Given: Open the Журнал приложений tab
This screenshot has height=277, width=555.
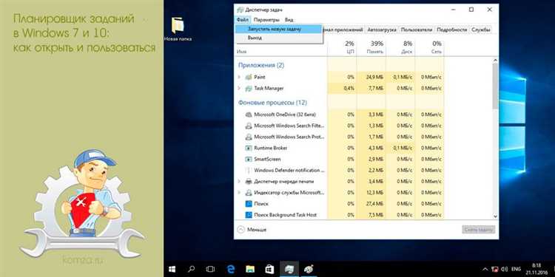Looking at the screenshot, I should coord(343,30).
